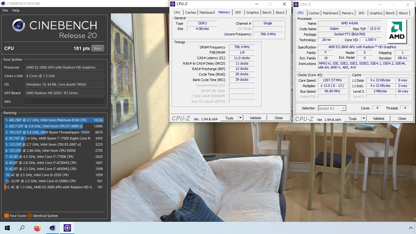
Task: Expand Tools dropdown arrow in Memory CPU-Z window
Action: [240, 118]
